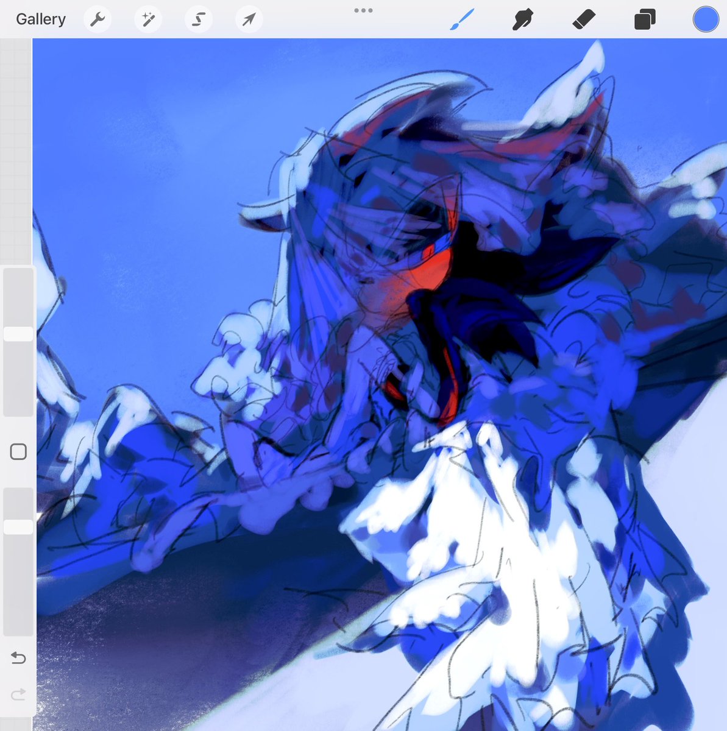Tap the three-dot handle at top center

pyautogui.click(x=363, y=10)
